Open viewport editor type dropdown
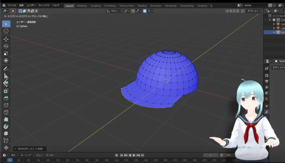Image resolution: width=285 pixels, height=163 pixels. pyautogui.click(x=5, y=11)
